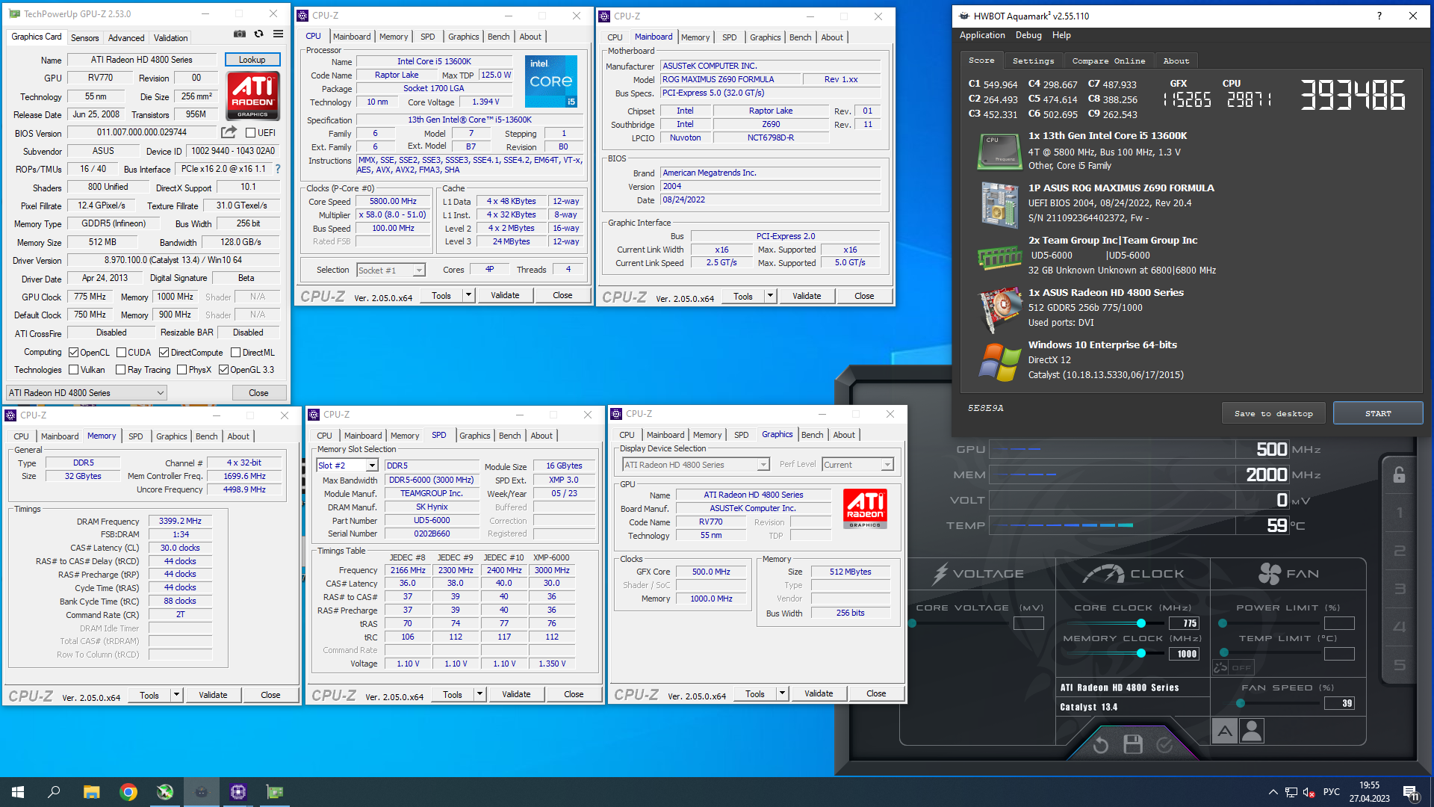1434x807 pixels.
Task: Toggle the UEFI checkbox
Action: [251, 133]
